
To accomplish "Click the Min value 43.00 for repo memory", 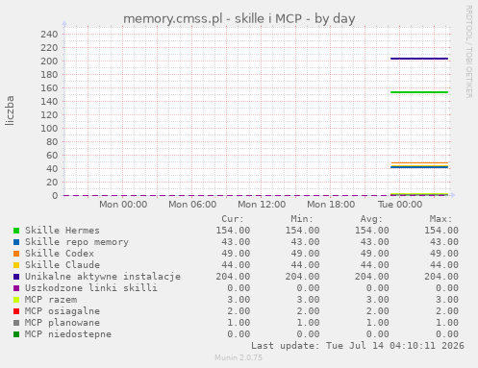I will [x=305, y=242].
